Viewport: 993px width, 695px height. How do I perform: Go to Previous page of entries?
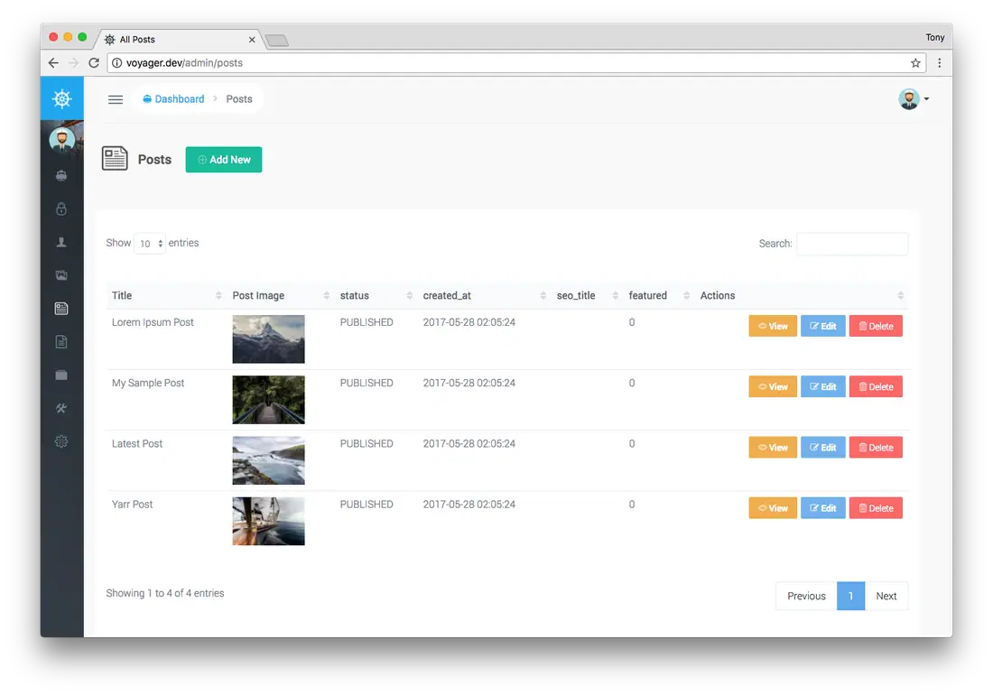[x=806, y=596]
